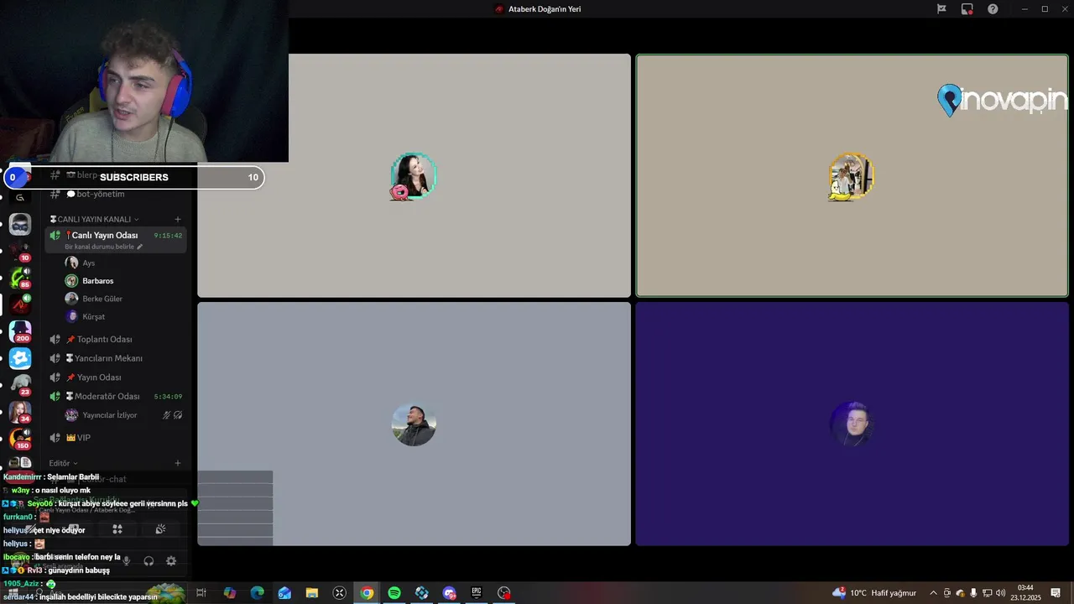Image resolution: width=1074 pixels, height=604 pixels.
Task: Join the Yayın Odası voice channel
Action: (x=116, y=377)
